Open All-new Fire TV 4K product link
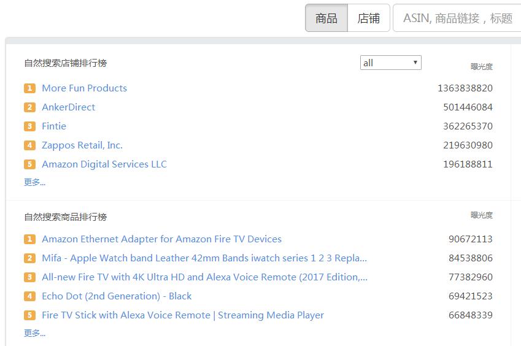This screenshot has width=521, height=346. [x=204, y=277]
